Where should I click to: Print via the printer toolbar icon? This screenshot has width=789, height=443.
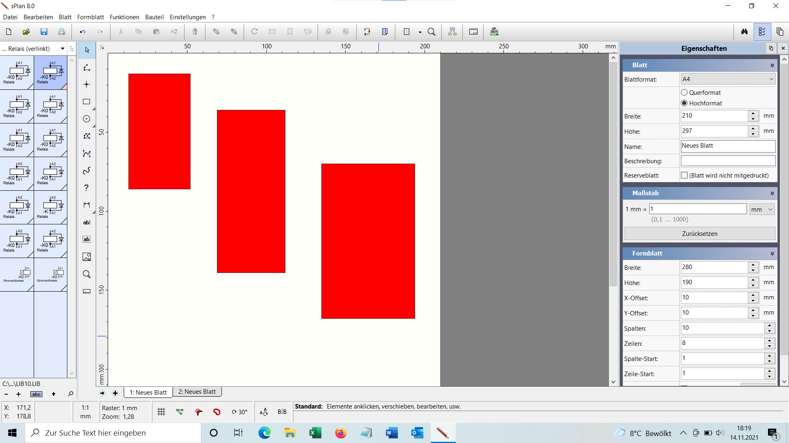62,32
